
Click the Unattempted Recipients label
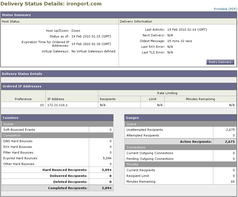pos(145,130)
